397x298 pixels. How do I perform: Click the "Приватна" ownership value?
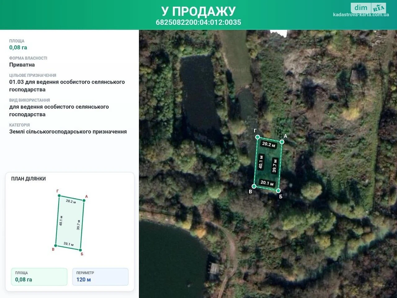[22, 65]
